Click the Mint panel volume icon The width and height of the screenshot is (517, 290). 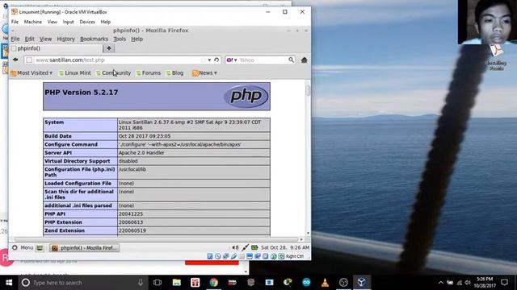[x=235, y=247]
